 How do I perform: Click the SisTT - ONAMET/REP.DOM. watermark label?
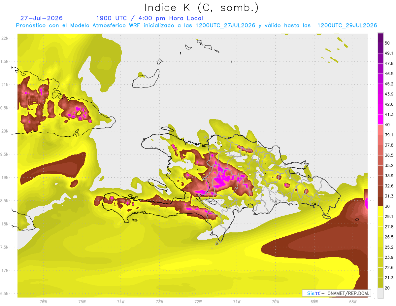click(337, 293)
